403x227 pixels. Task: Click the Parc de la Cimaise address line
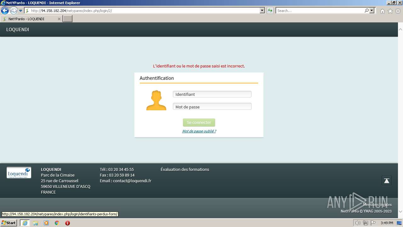58,175
